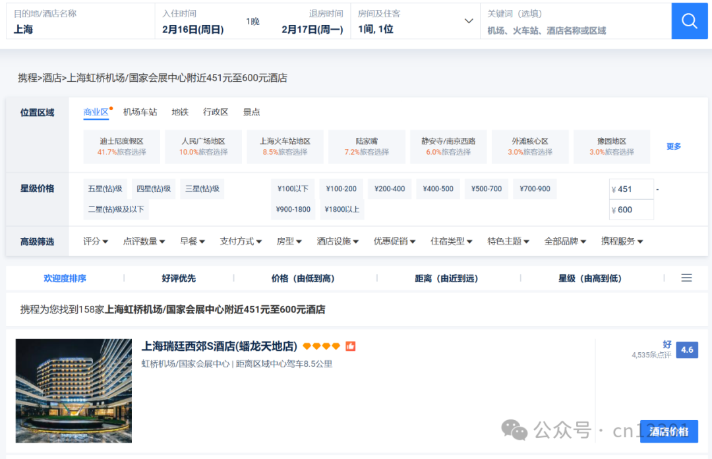Screen dimensions: 712x459
Task: Open the 上海瑞廷西郊S酒店 title link
Action: coord(220,346)
